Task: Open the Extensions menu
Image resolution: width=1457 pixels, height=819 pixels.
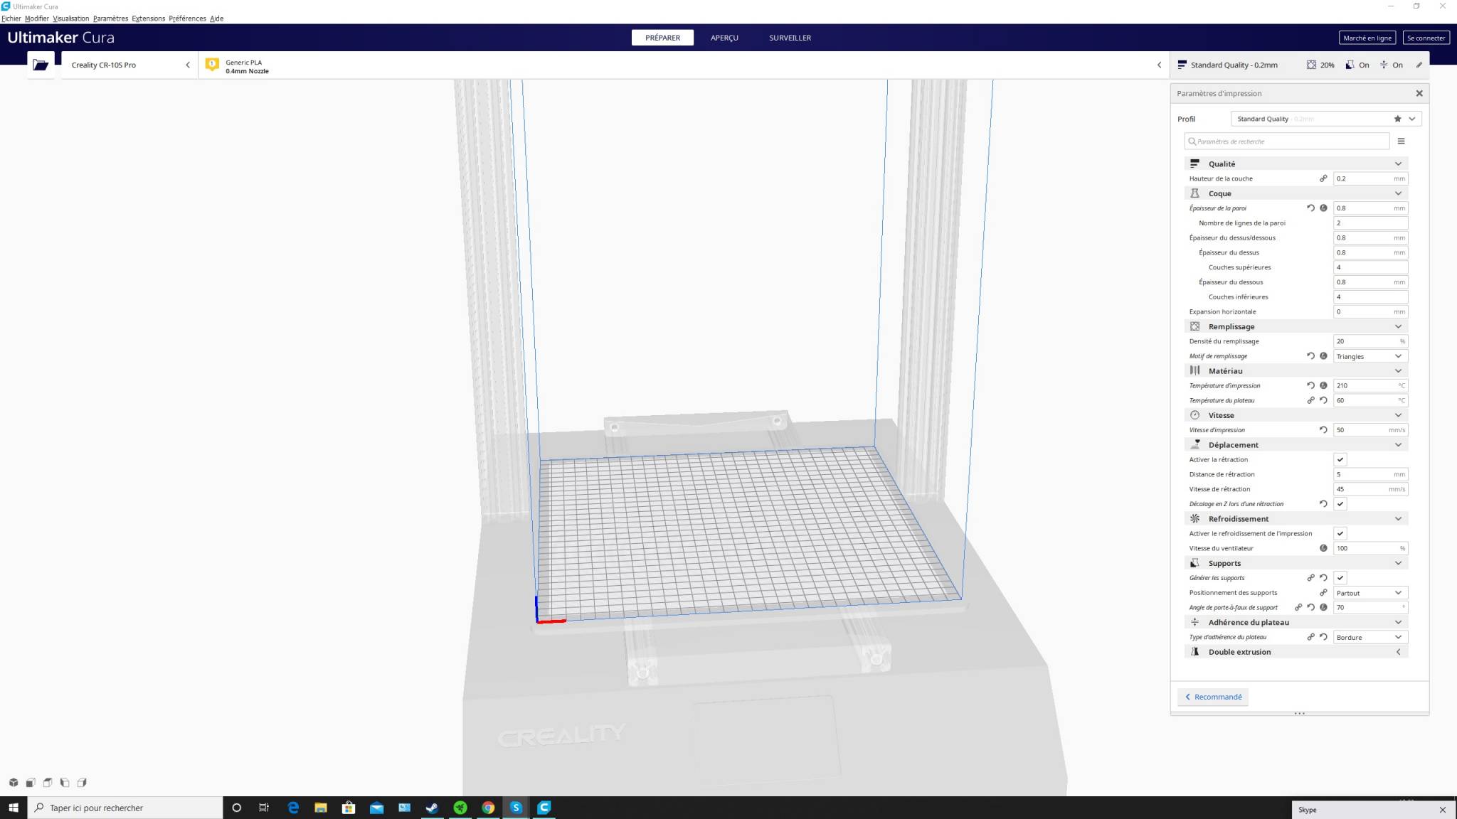Action: point(148,18)
